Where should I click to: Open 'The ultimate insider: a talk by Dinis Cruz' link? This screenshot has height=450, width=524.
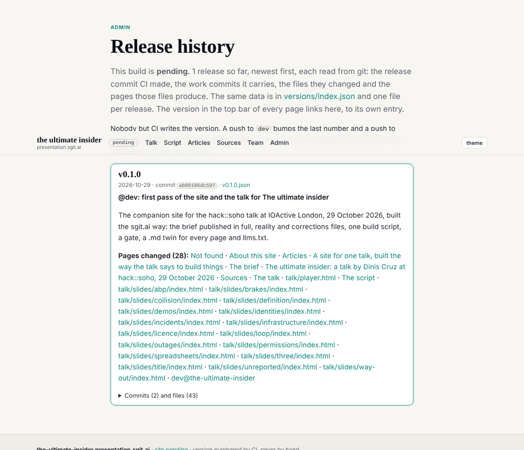click(x=335, y=267)
